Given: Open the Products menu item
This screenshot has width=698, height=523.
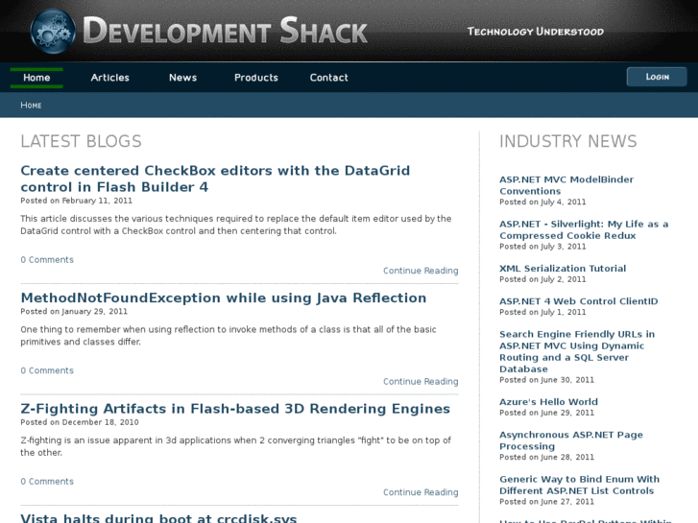Looking at the screenshot, I should 256,78.
